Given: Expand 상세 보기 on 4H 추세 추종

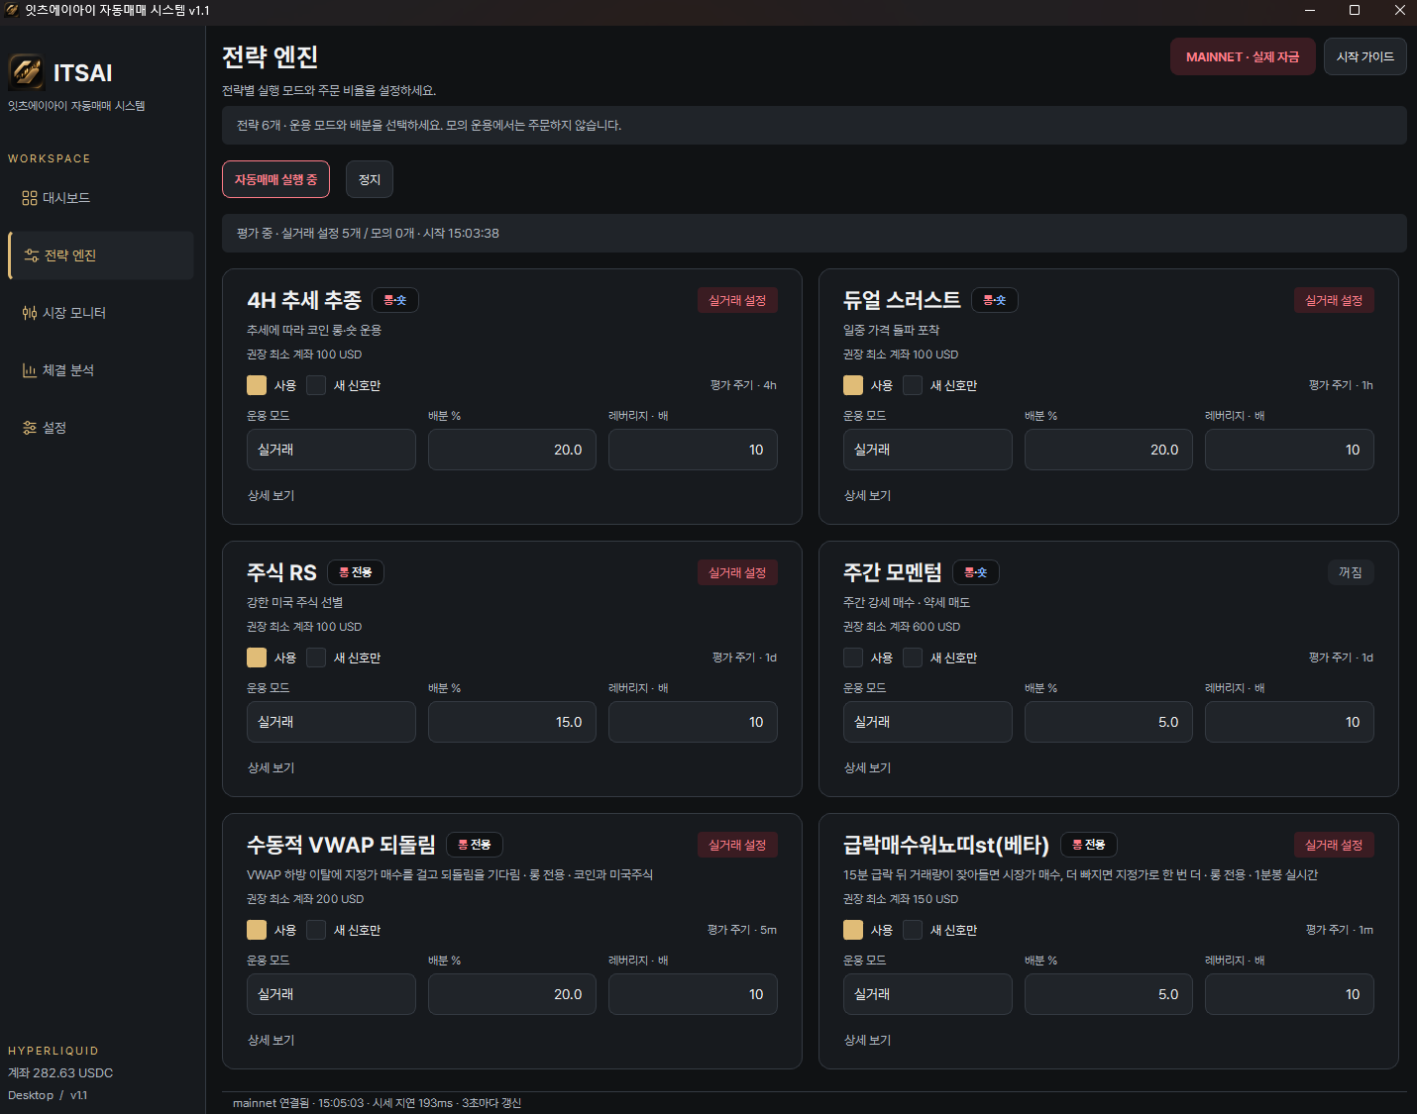Looking at the screenshot, I should point(271,495).
